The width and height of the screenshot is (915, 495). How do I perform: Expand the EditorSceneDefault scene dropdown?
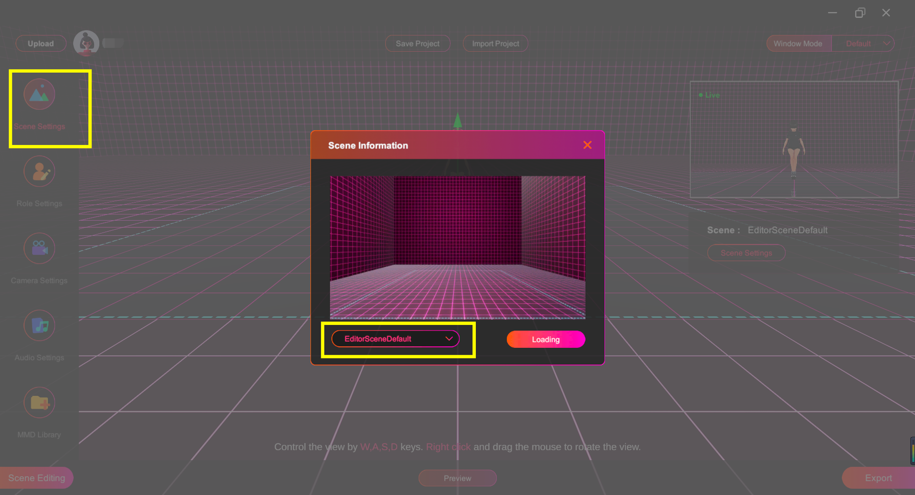coord(395,339)
